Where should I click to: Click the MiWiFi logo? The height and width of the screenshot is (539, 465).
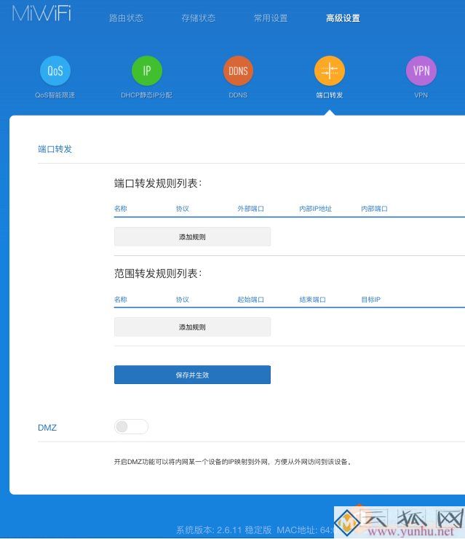point(42,14)
